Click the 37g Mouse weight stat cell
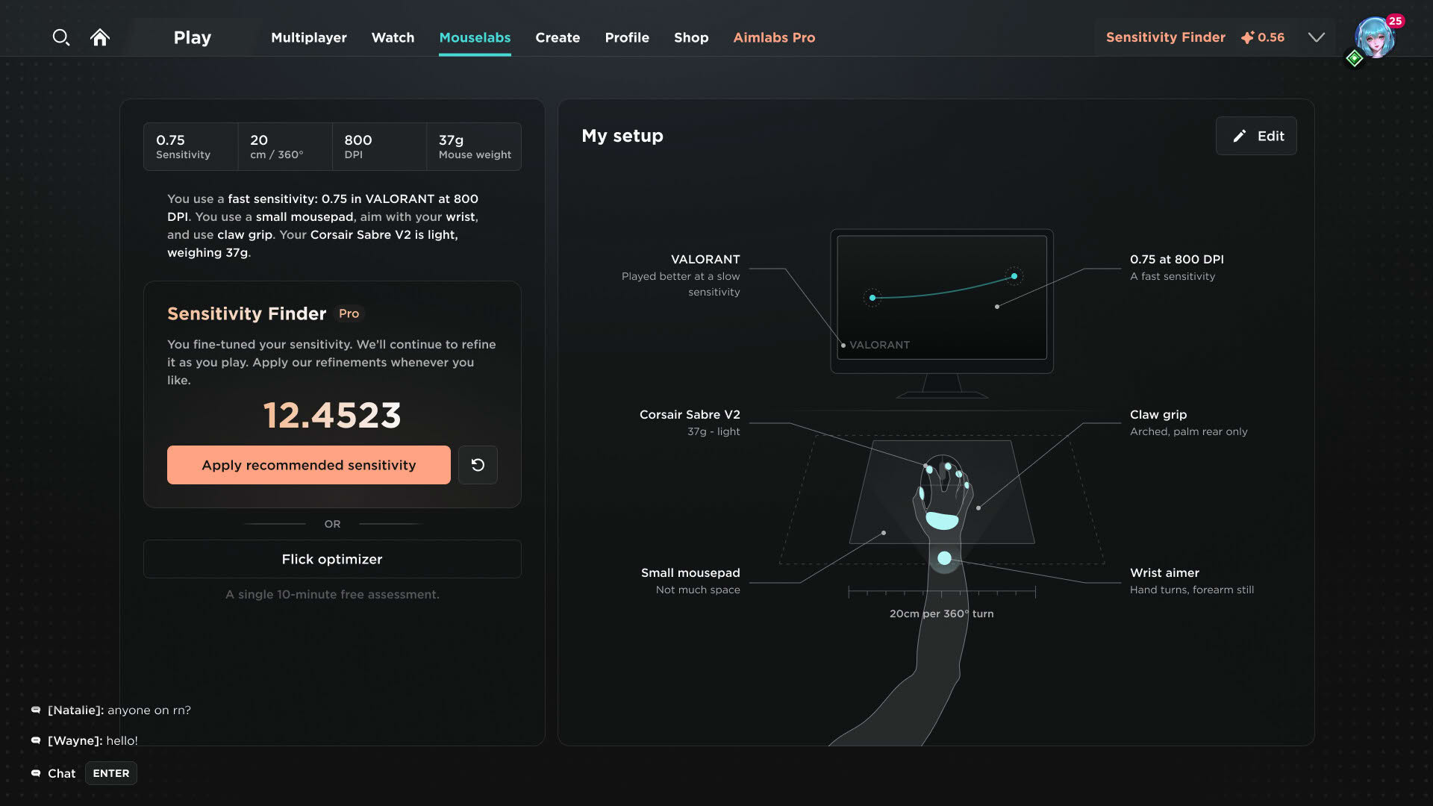 [x=474, y=146]
